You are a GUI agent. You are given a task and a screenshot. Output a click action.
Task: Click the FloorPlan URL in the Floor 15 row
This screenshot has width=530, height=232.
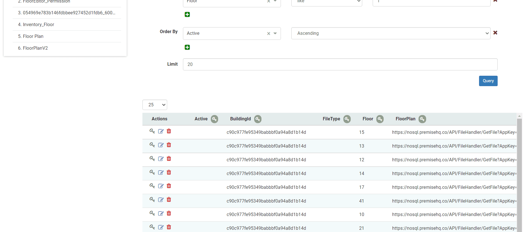coord(454,132)
